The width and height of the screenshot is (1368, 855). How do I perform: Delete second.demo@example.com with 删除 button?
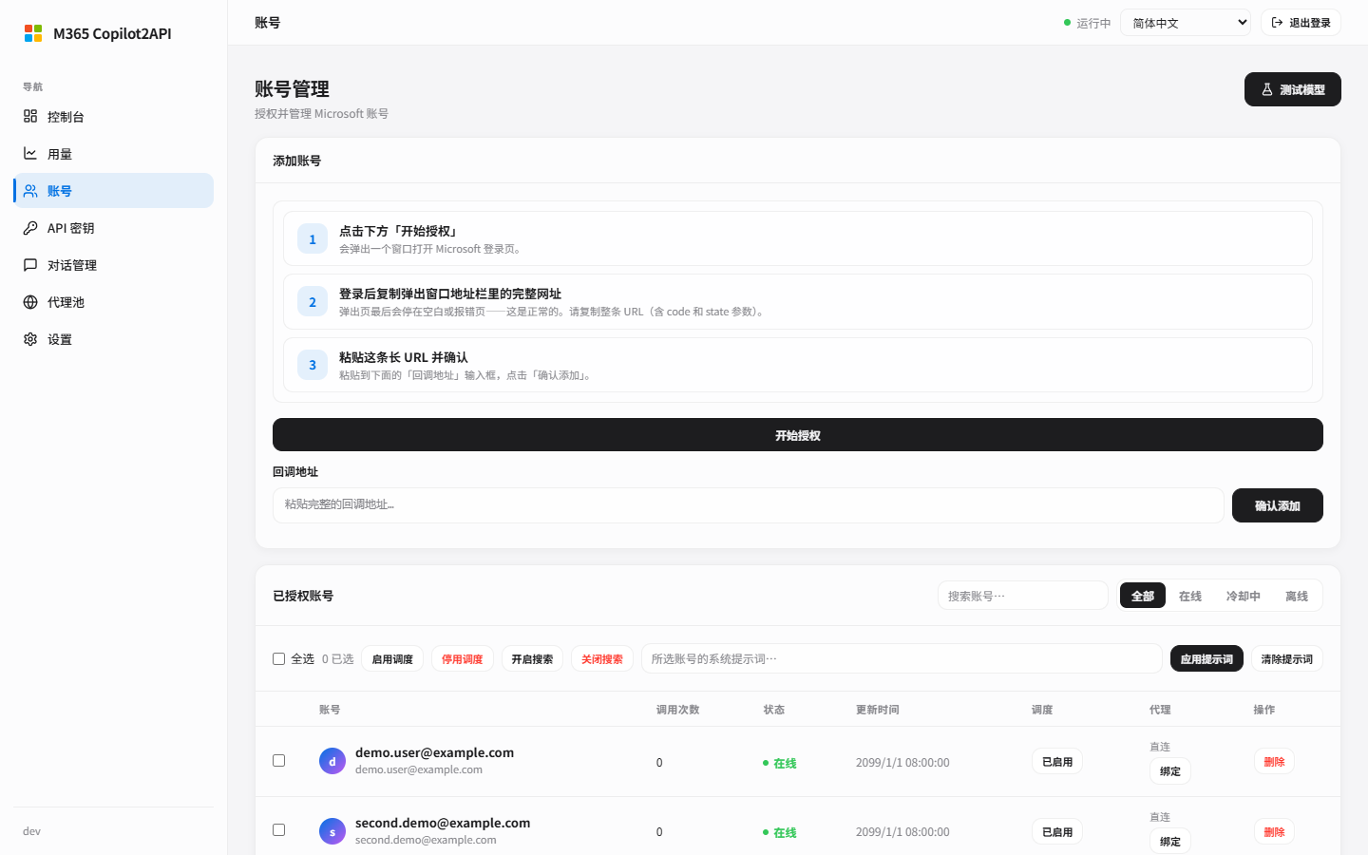coord(1274,832)
